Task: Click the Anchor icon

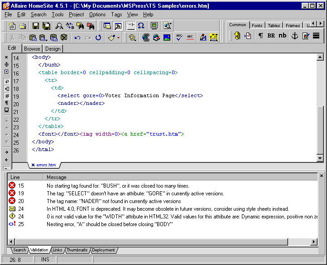Action: click(295, 36)
